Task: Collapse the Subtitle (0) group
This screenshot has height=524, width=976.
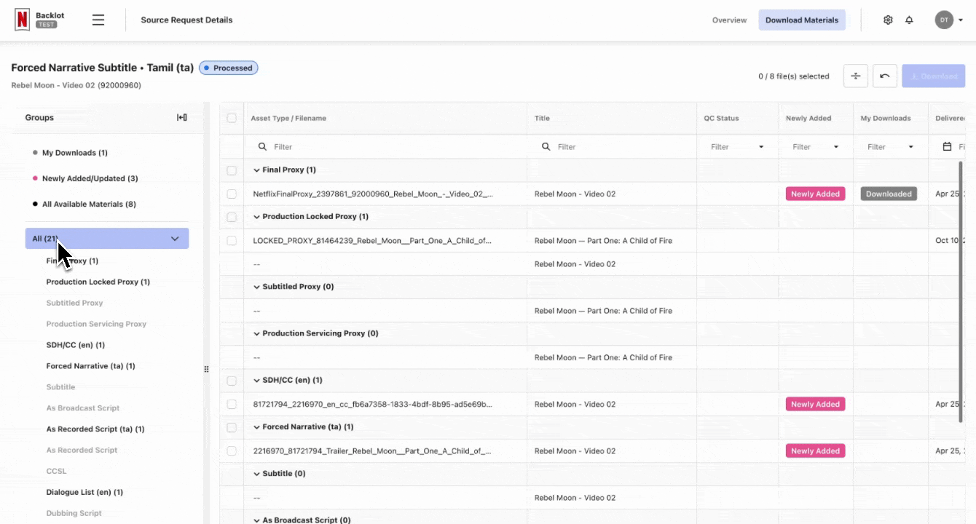Action: click(256, 474)
